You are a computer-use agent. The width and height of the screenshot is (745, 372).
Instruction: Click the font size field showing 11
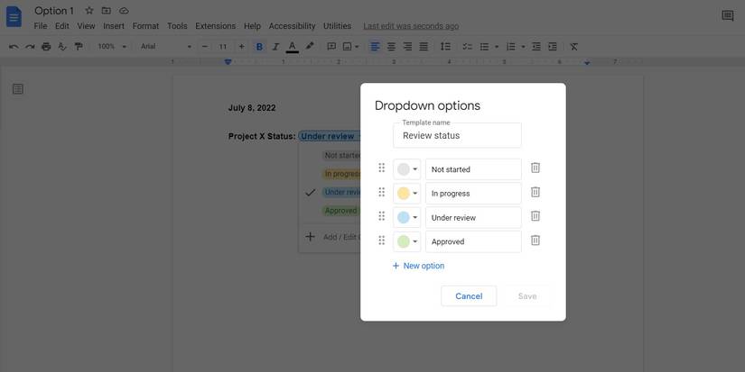click(x=223, y=47)
